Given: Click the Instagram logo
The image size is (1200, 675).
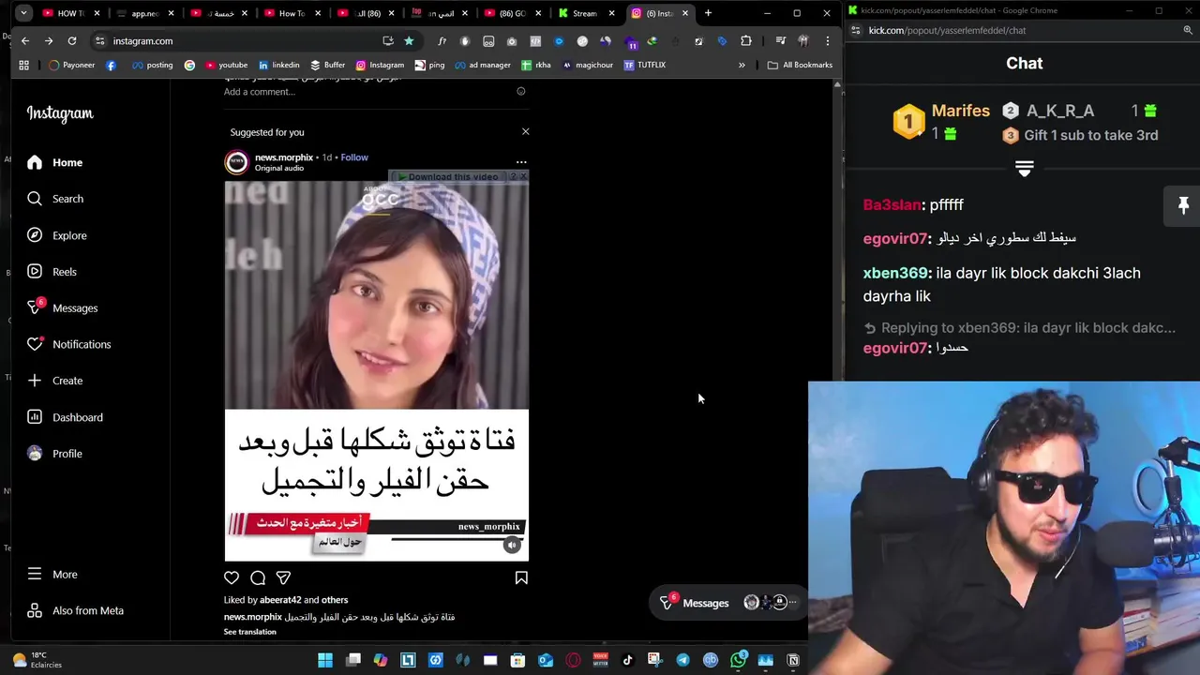Looking at the screenshot, I should click(60, 113).
